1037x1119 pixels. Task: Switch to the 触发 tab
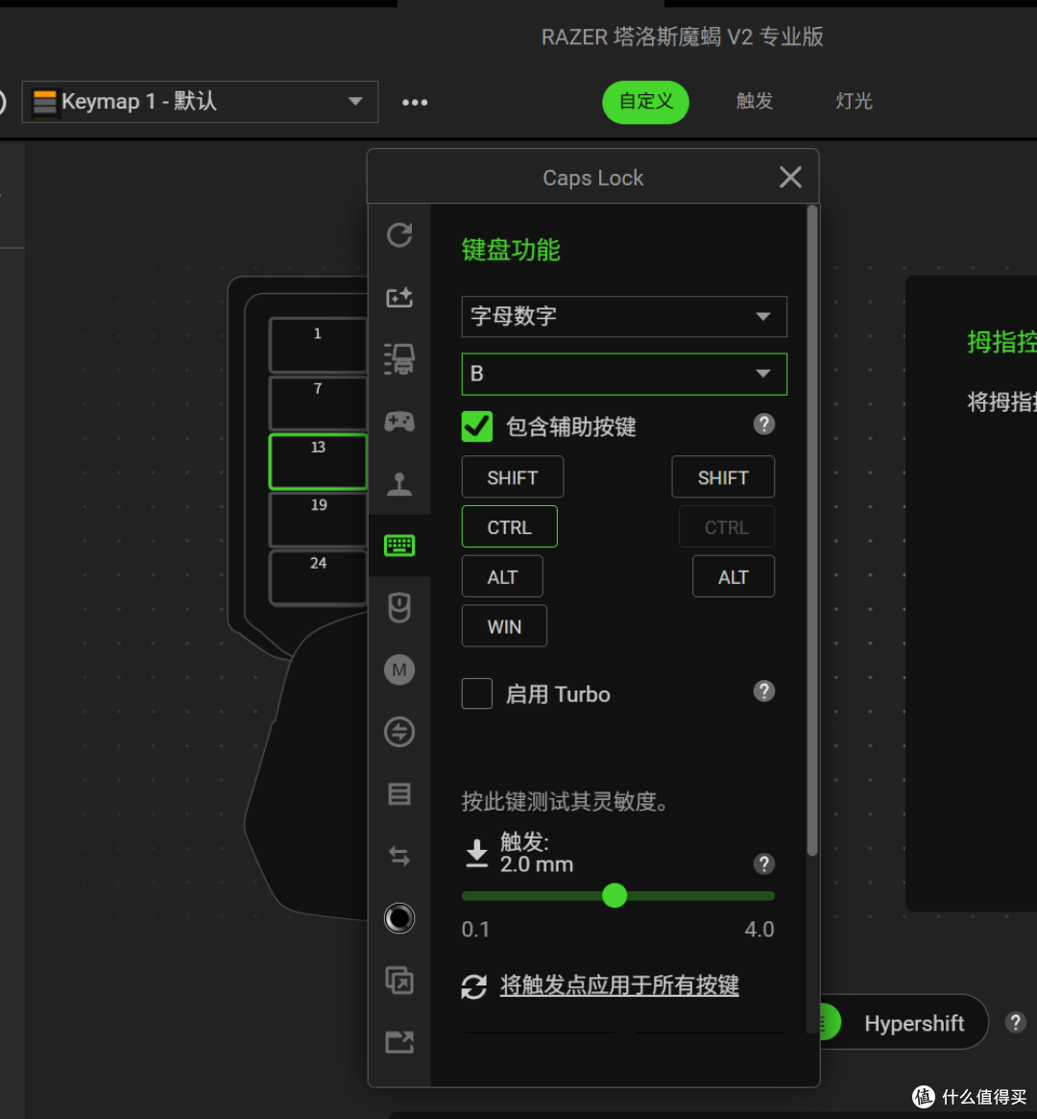click(x=755, y=102)
